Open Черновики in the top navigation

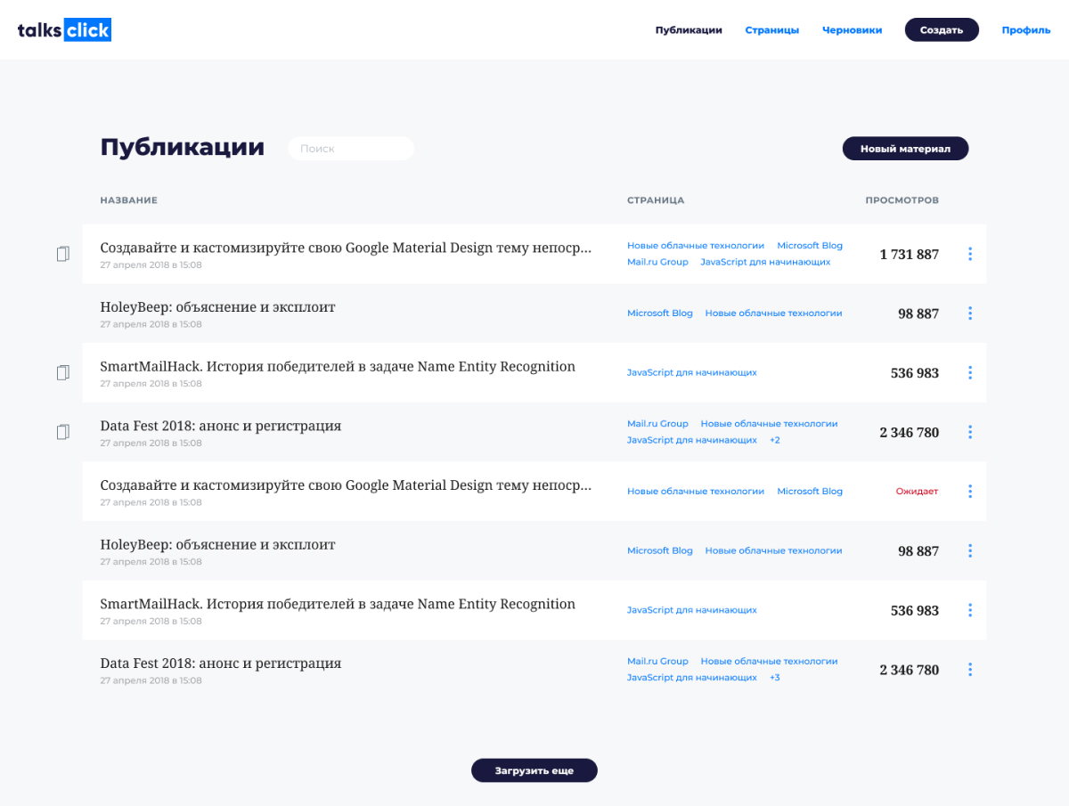pyautogui.click(x=853, y=30)
